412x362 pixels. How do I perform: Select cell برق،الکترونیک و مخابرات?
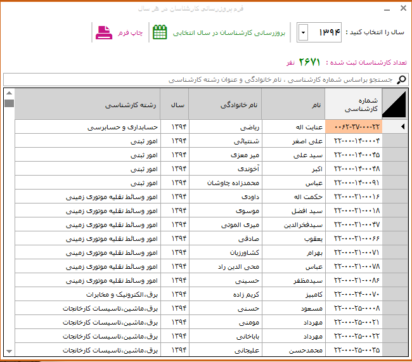pyautogui.click(x=87, y=294)
